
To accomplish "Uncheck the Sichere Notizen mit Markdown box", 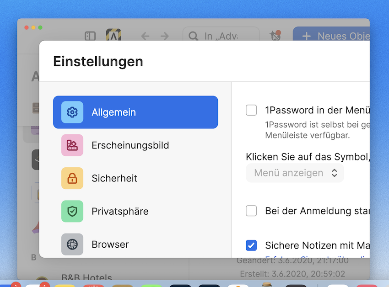I will click(251, 245).
